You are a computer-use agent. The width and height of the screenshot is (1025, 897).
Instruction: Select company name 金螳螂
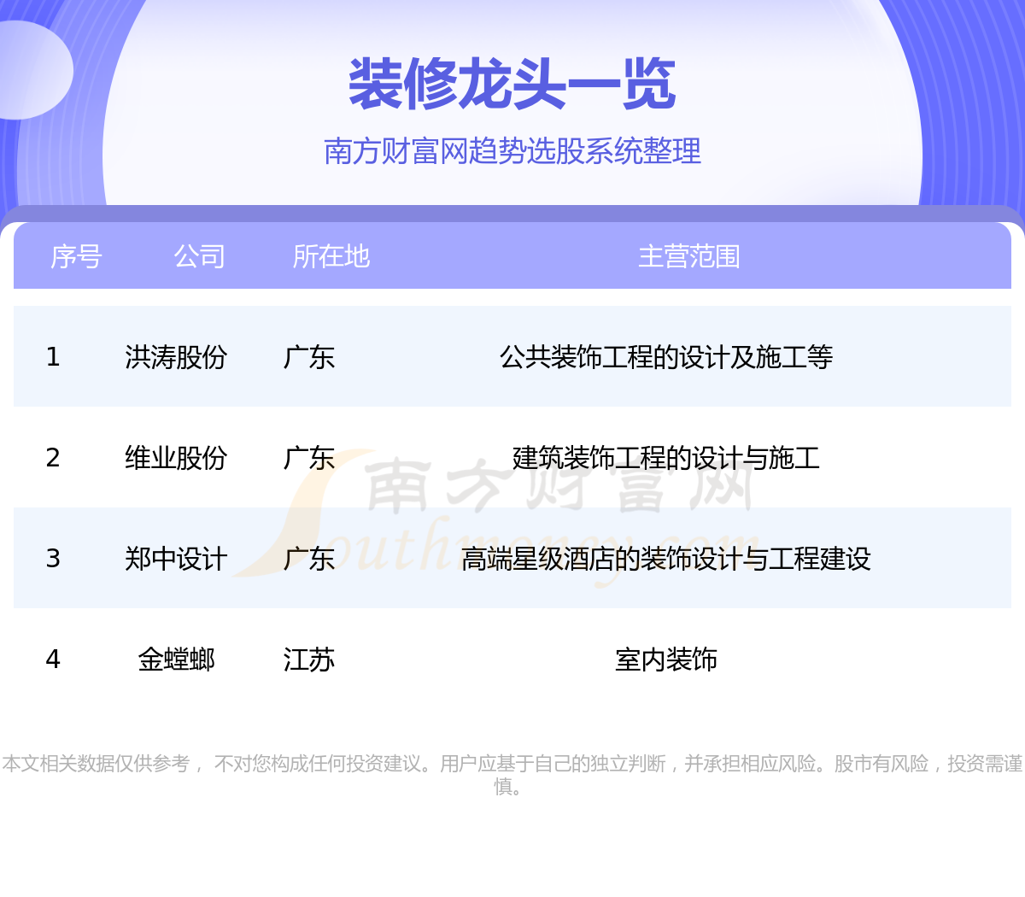pos(176,660)
